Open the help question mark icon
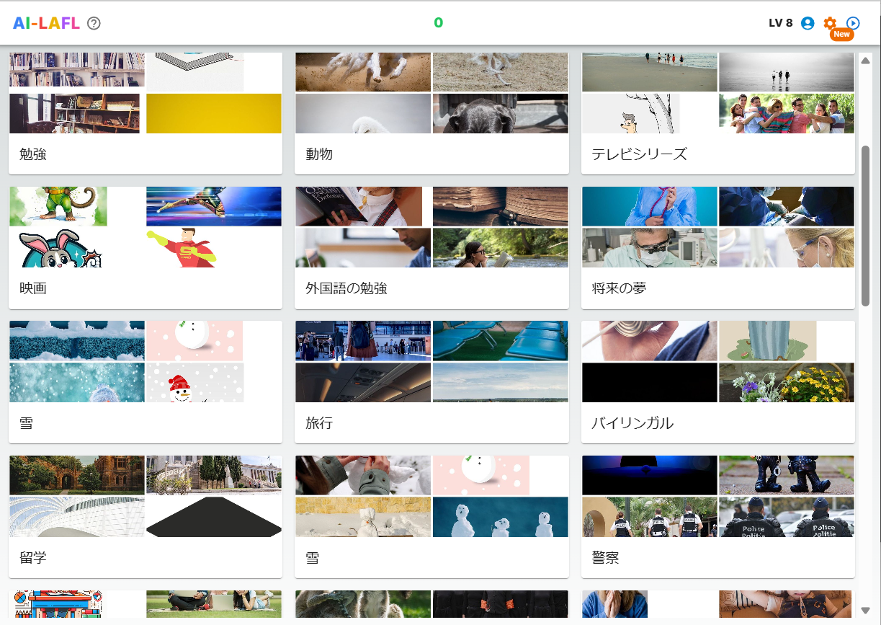The image size is (881, 625). pos(94,23)
